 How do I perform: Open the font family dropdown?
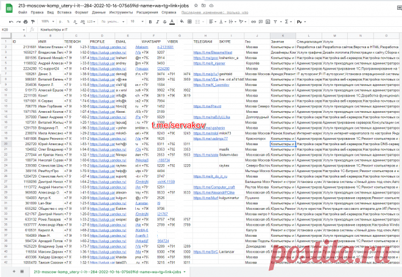[113, 22]
